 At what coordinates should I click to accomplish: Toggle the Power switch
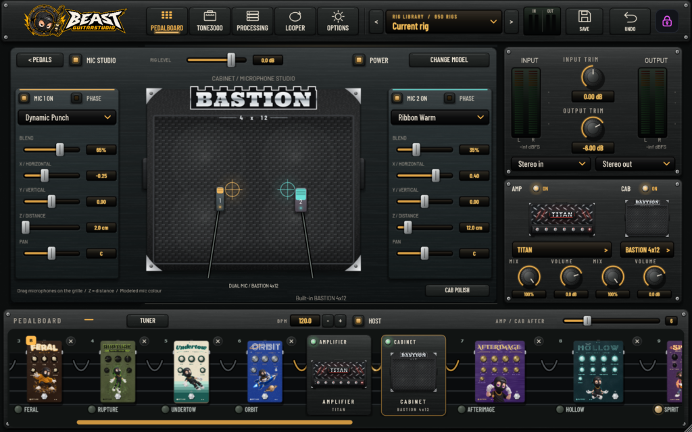click(359, 60)
